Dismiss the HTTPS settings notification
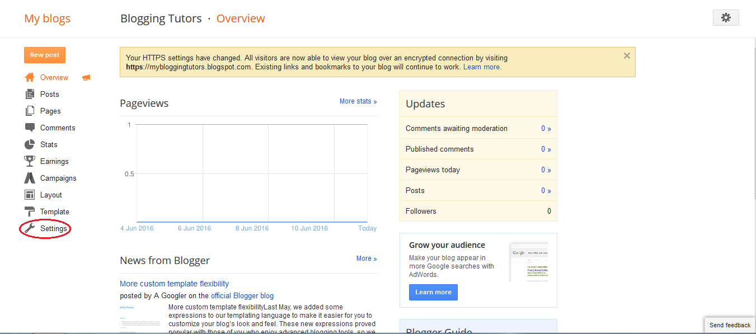Screen dimensions: 756x334 click(x=627, y=55)
